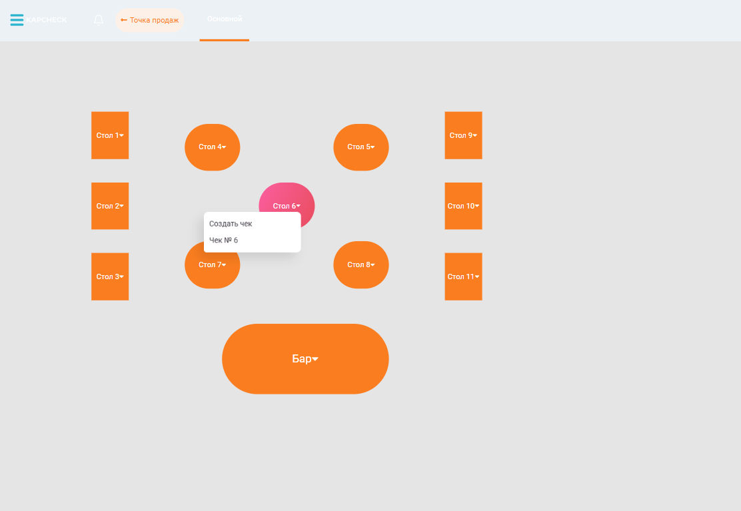Expand the Стол 2 table menu

pyautogui.click(x=110, y=206)
